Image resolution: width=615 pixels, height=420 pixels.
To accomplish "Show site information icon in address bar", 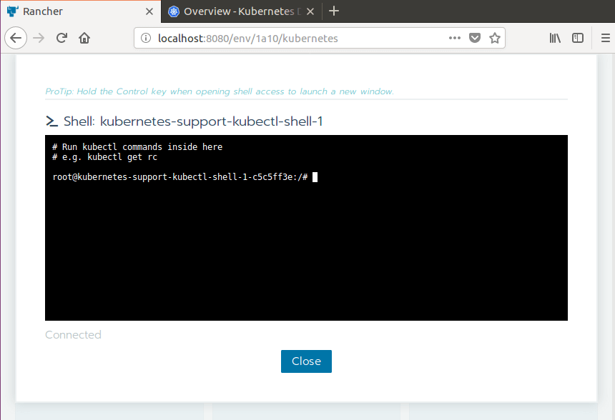I will (x=146, y=38).
